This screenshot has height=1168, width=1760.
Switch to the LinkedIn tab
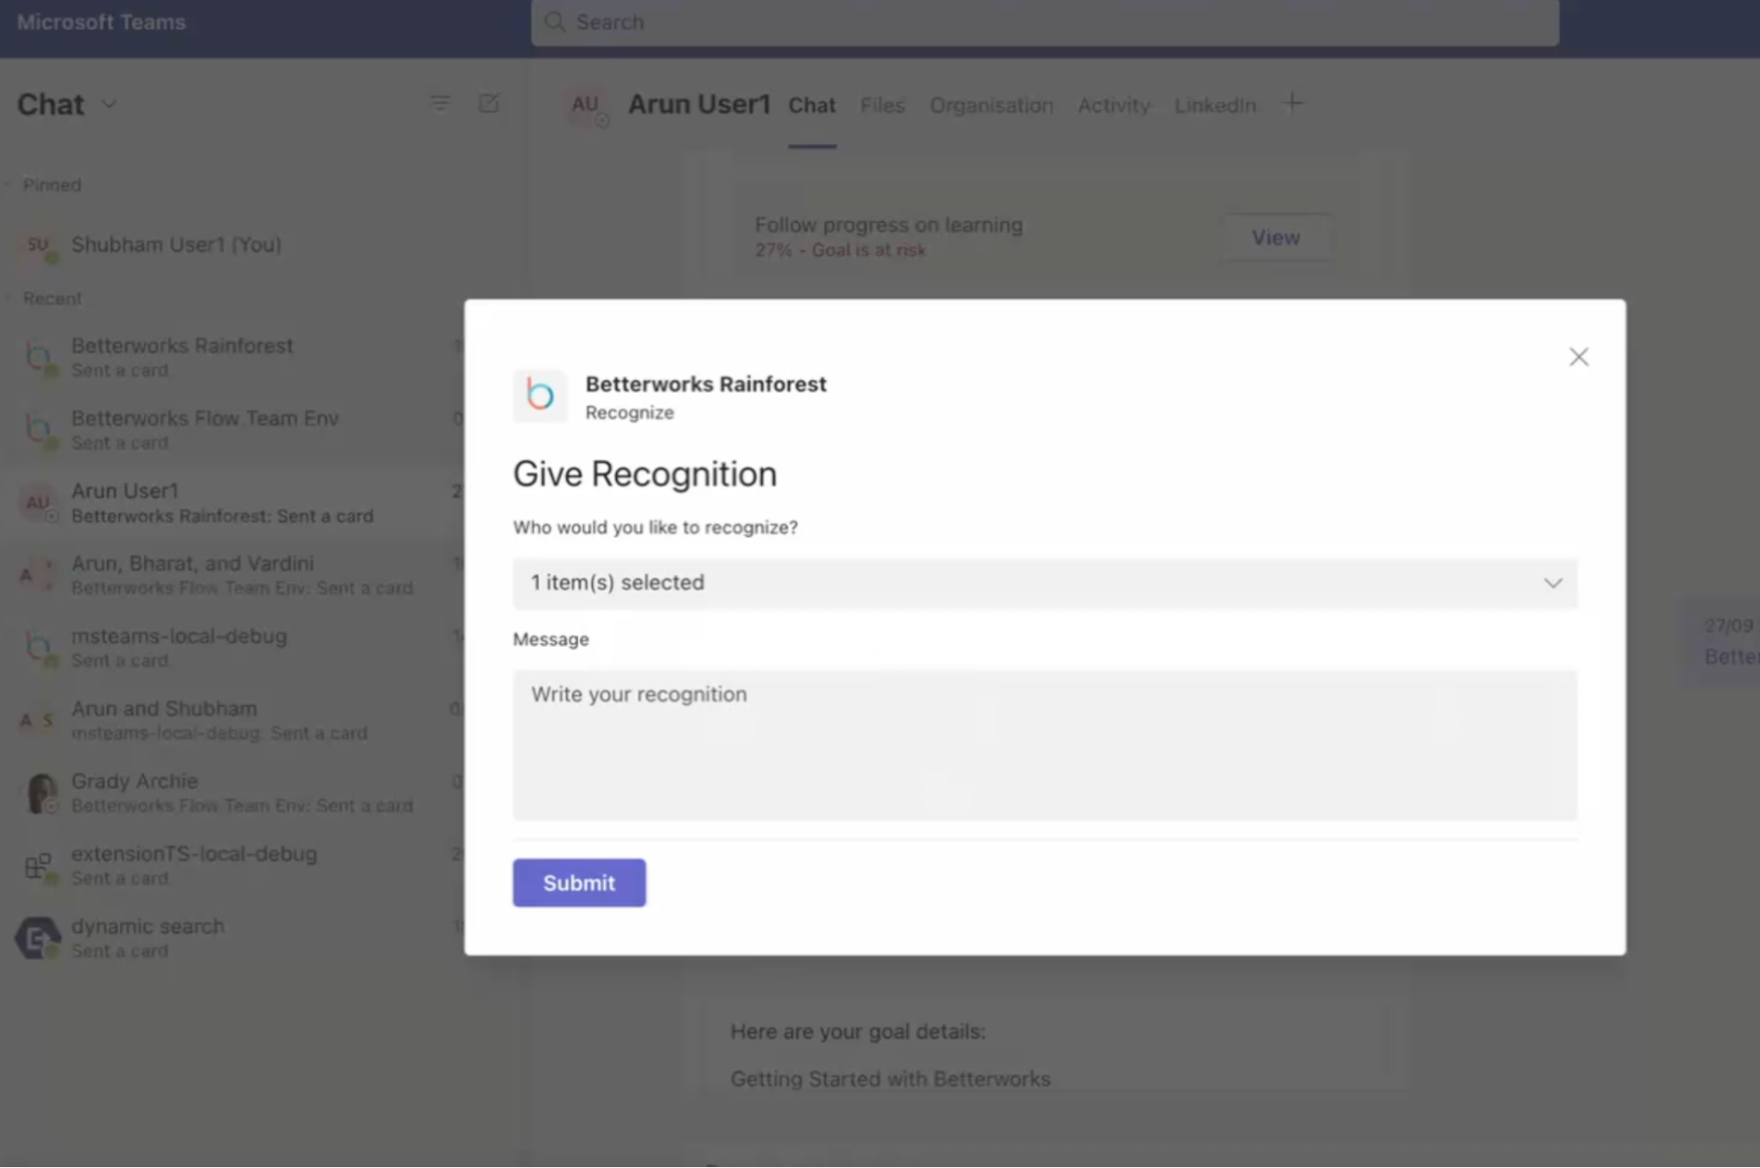(1215, 106)
